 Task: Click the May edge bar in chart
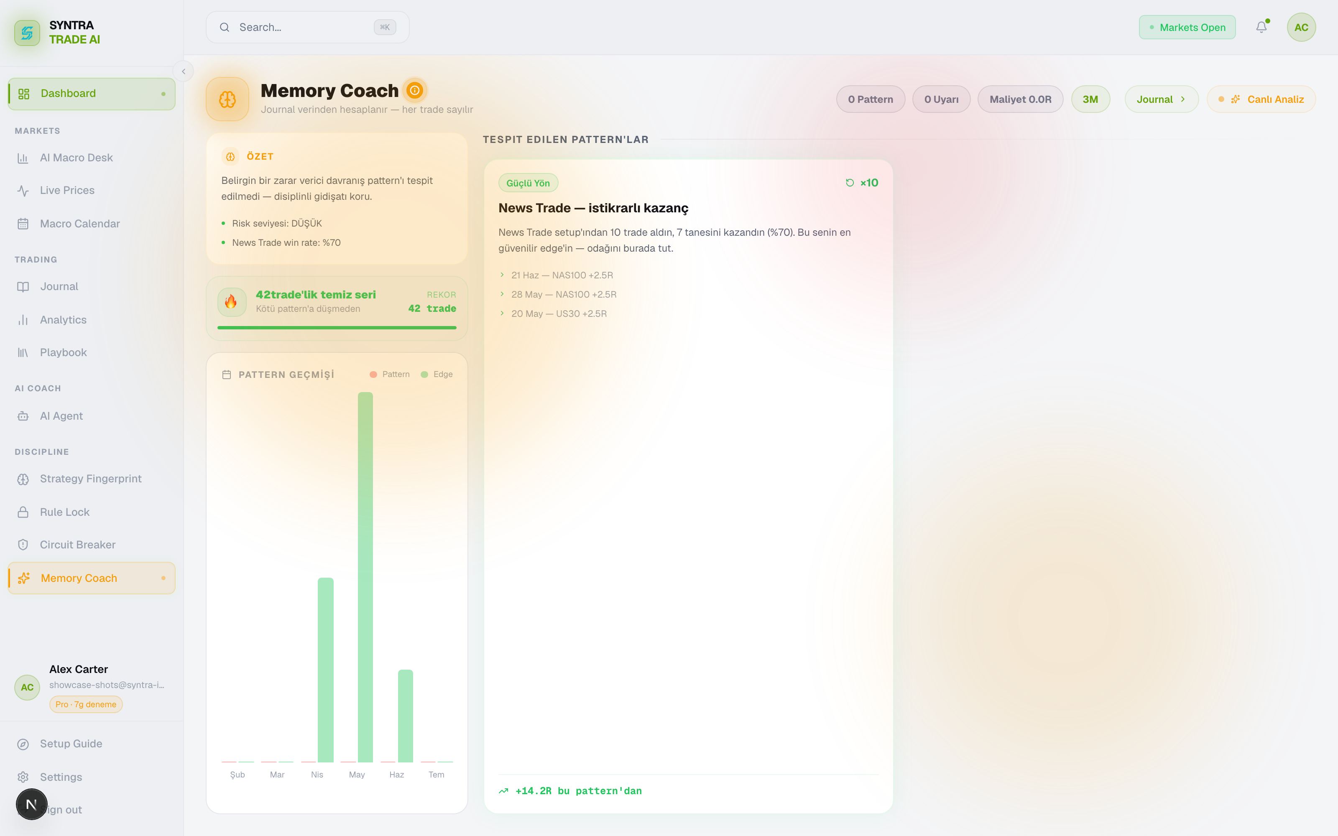pyautogui.click(x=365, y=577)
